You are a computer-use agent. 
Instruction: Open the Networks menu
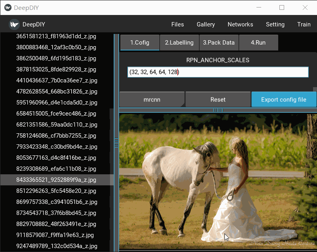click(x=240, y=24)
